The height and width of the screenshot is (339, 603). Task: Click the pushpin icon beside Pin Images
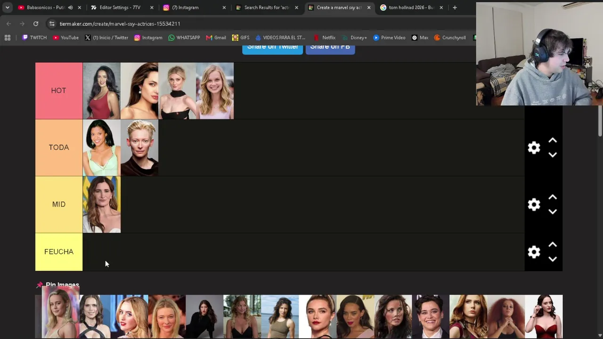click(x=40, y=285)
